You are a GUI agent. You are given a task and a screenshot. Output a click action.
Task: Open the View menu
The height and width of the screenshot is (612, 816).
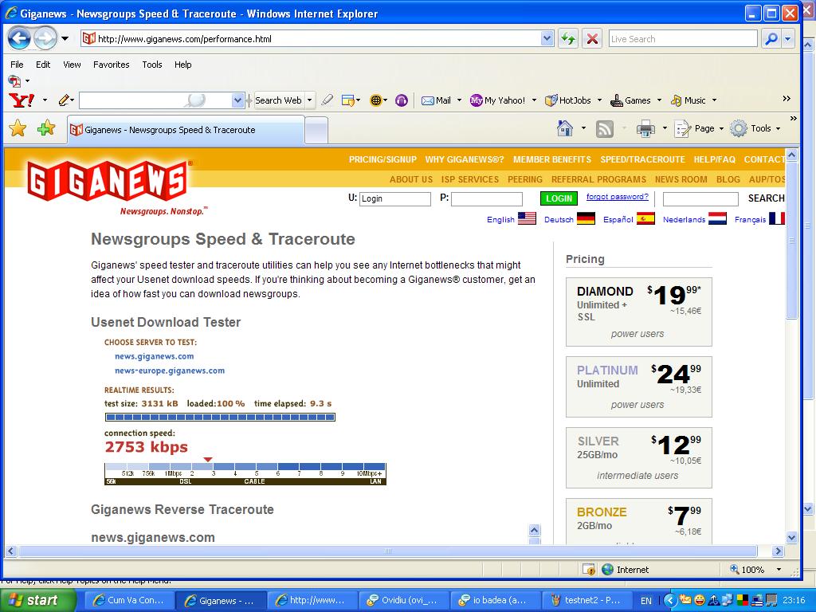click(x=72, y=65)
